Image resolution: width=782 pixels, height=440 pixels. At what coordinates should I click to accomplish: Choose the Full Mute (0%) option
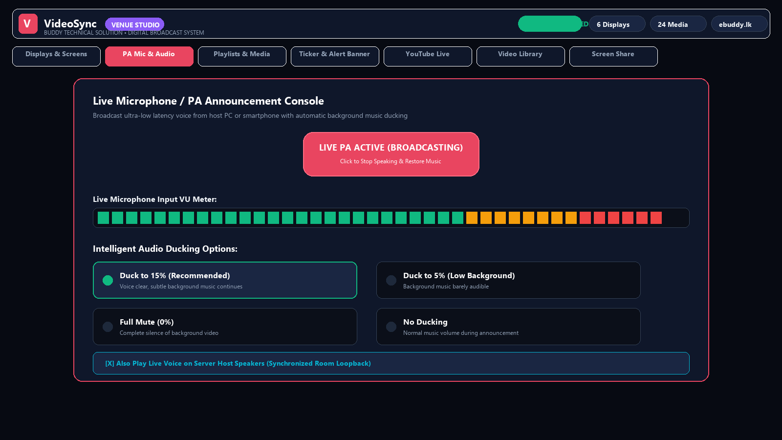(225, 327)
